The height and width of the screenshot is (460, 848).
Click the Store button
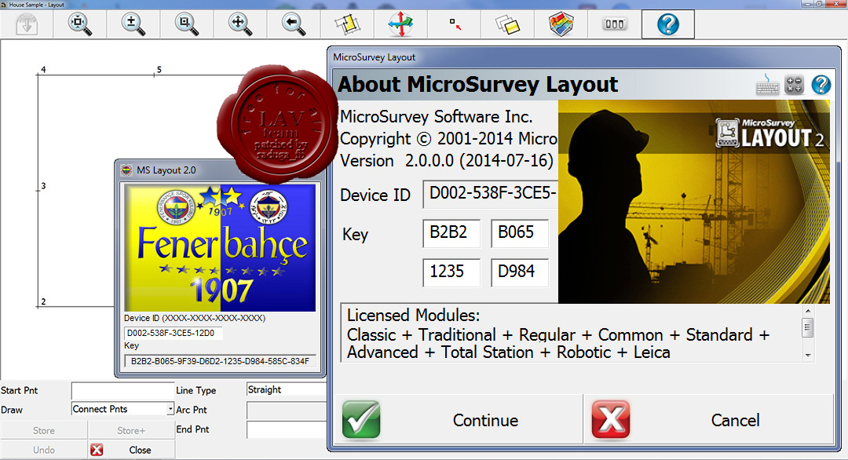click(44, 430)
